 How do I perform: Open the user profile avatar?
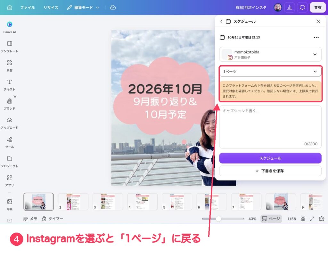(x=278, y=8)
